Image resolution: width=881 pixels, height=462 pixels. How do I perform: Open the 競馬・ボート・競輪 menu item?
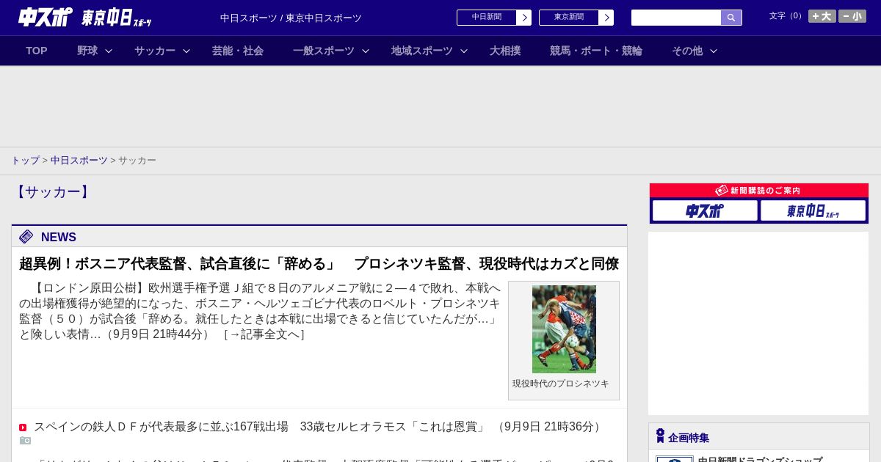pos(596,51)
